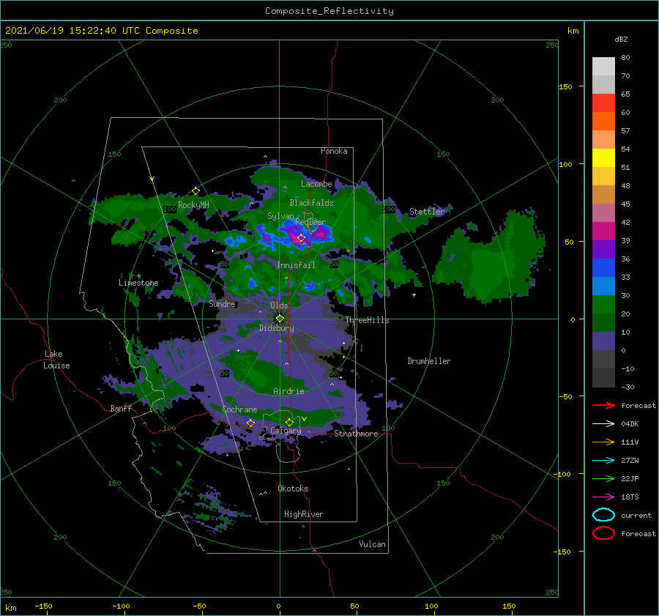Screen dimensions: 659x616
Task: Click the red forecast arrow in legend
Action: pos(603,405)
